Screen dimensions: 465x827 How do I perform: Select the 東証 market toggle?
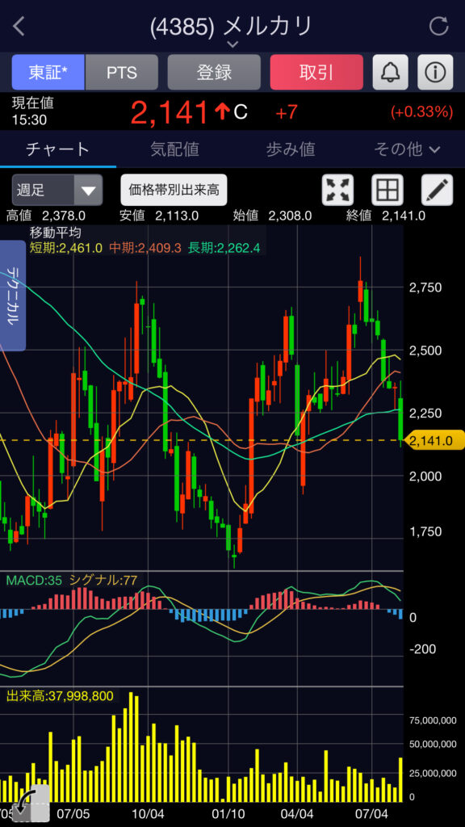pyautogui.click(x=48, y=72)
